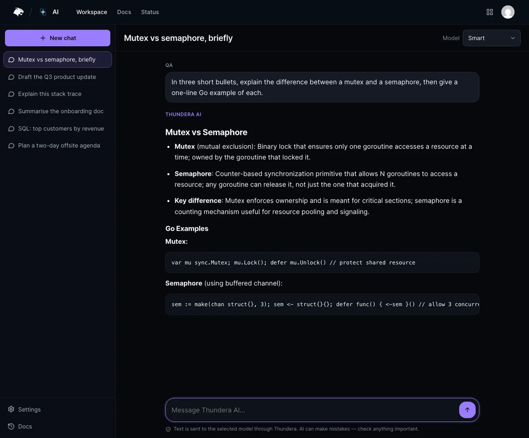
Task: Click the 'Semaphore: Counter-based' bullet text
Action: click(316, 179)
